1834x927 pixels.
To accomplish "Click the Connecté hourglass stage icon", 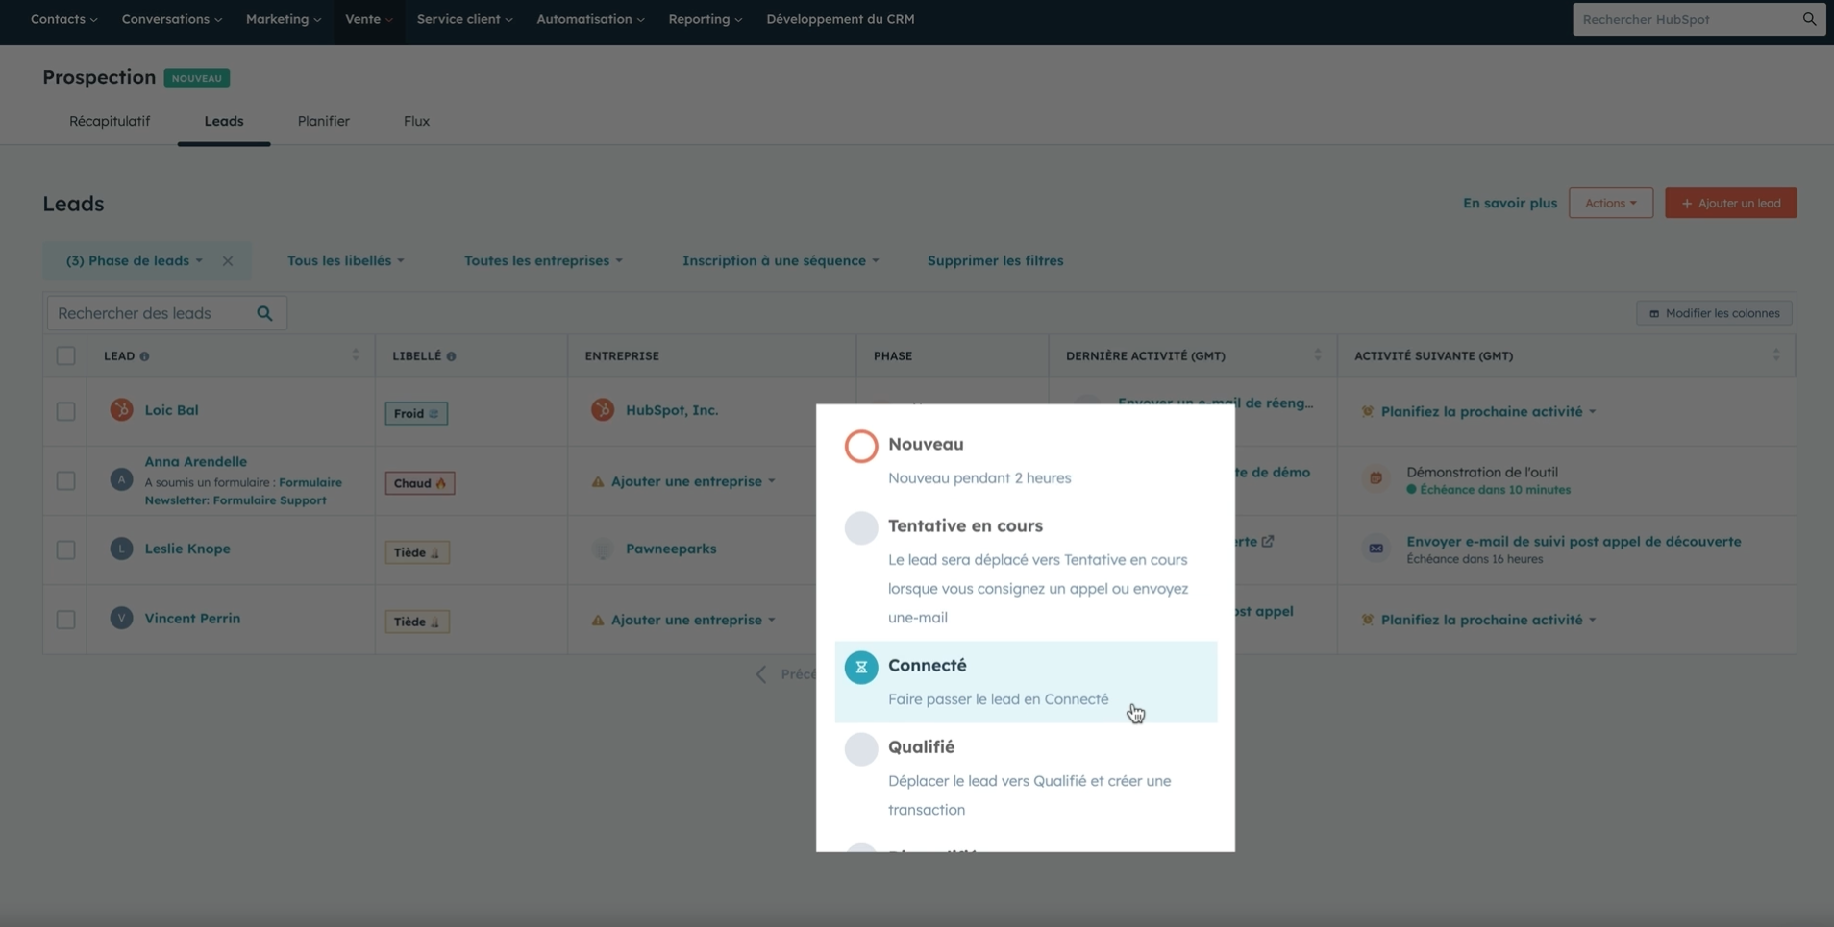I will (861, 667).
